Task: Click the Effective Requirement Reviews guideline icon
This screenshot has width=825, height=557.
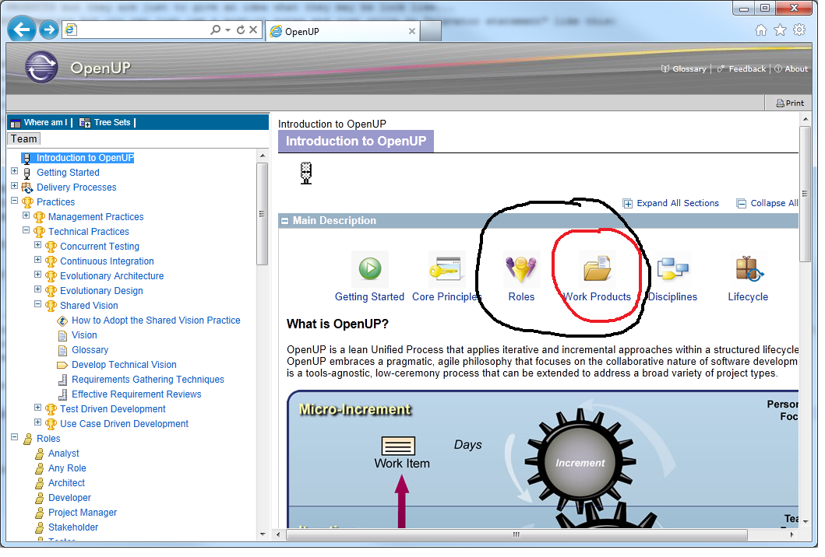Action: click(62, 394)
